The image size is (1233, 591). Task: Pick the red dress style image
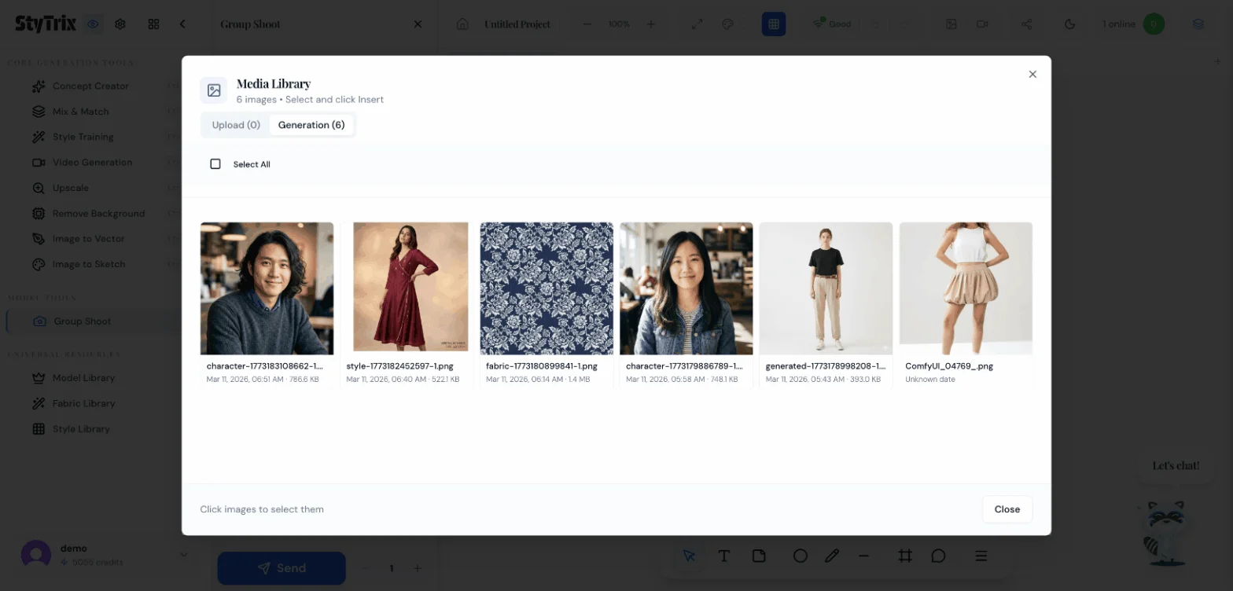pyautogui.click(x=407, y=288)
